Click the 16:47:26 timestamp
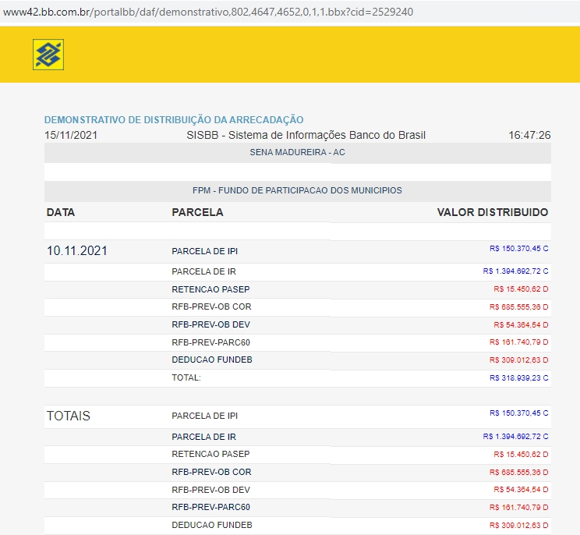 529,135
